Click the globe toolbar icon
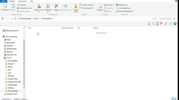This screenshot has width=179, height=100. point(175,23)
